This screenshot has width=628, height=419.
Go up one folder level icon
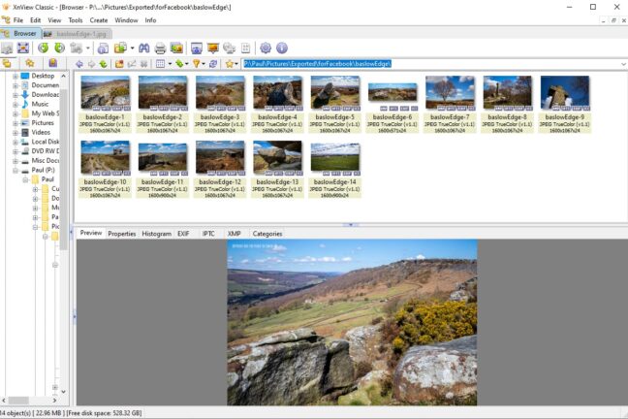(x=104, y=64)
